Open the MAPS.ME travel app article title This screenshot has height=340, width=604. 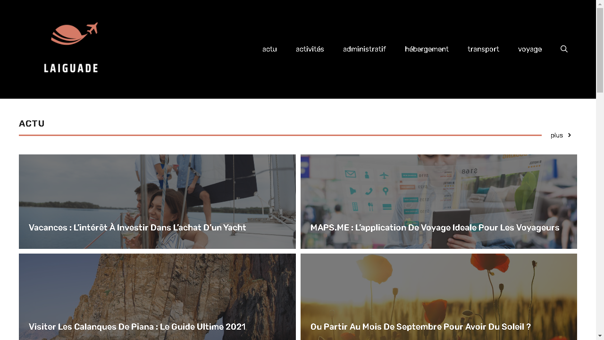click(x=435, y=228)
